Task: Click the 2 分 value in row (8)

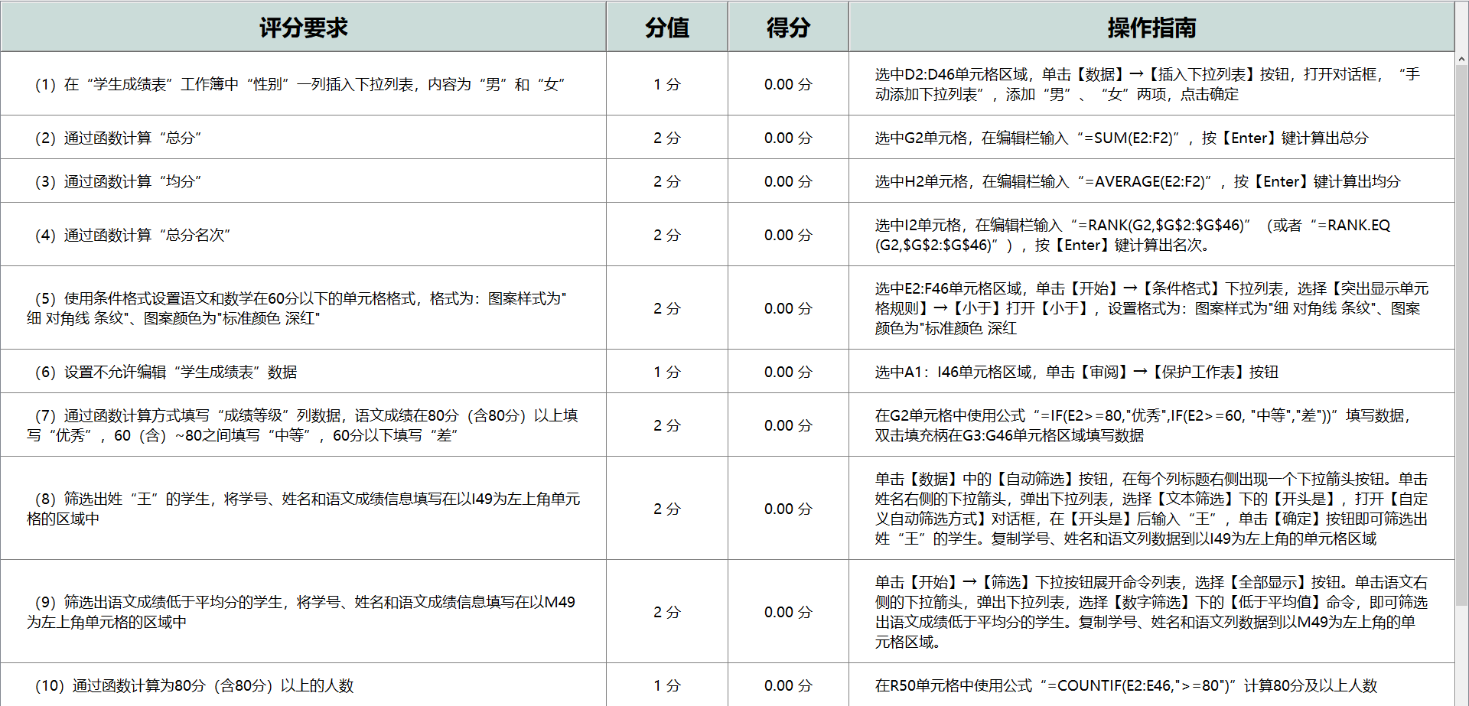Action: [667, 509]
